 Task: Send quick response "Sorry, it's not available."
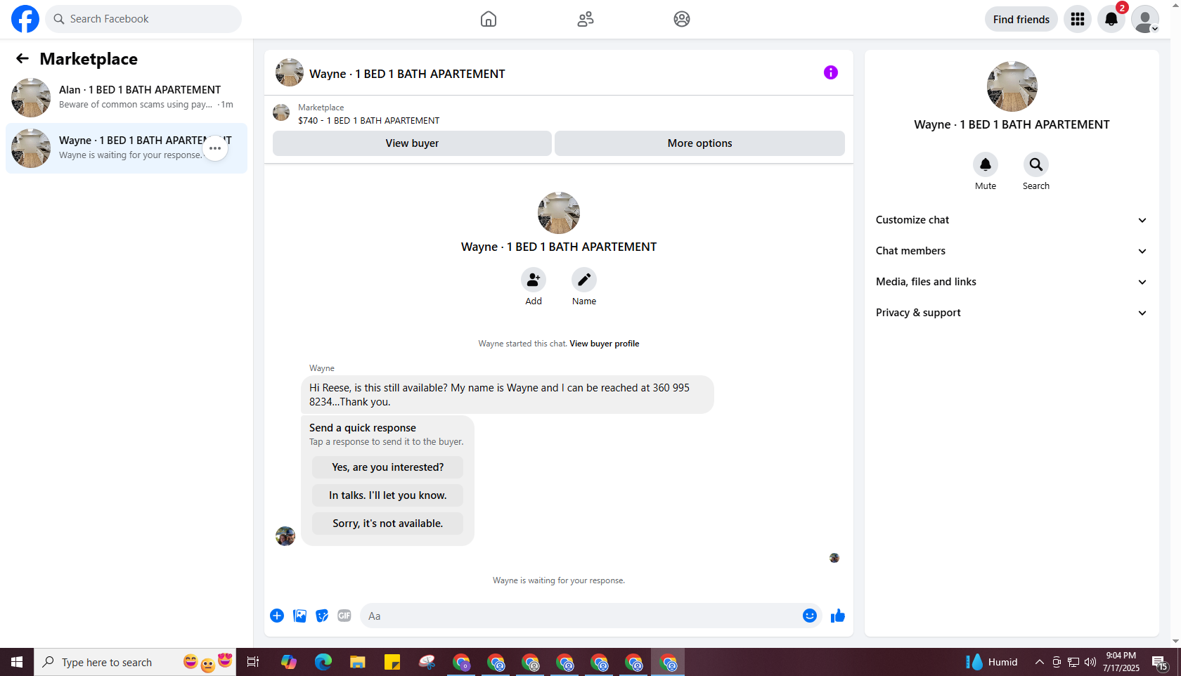coord(388,524)
